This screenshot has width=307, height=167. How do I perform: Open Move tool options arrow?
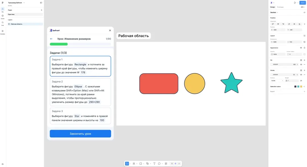130,164
